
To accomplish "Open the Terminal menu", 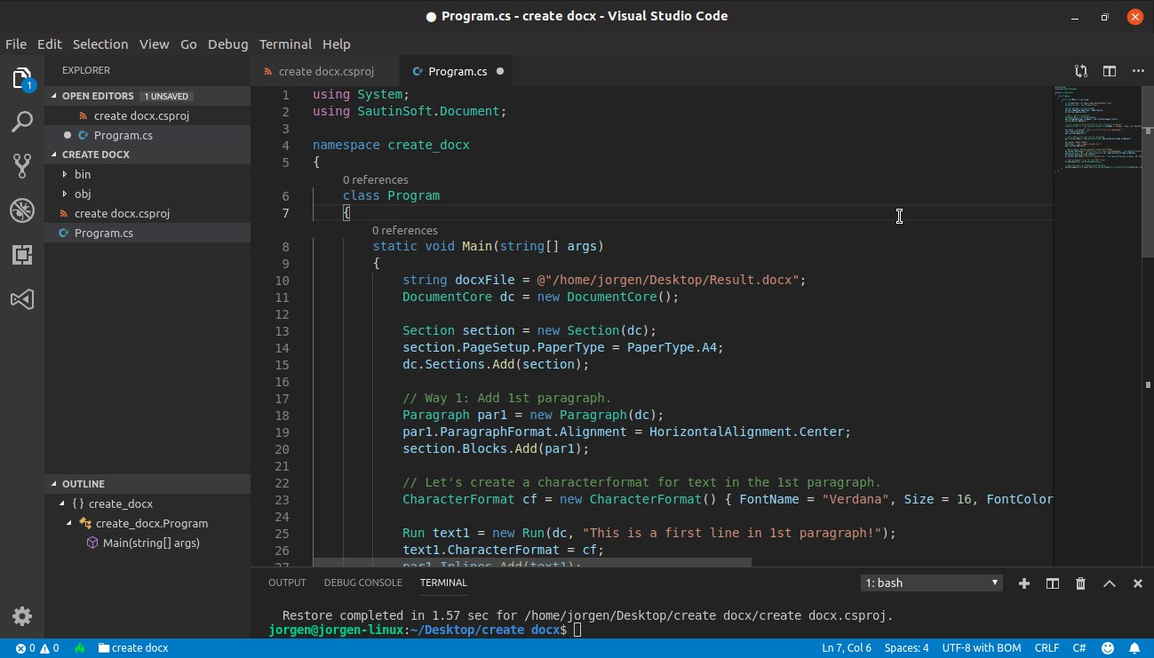I will 285,44.
